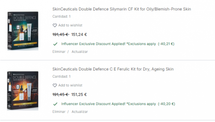Click heart icon for Silymarin CF Kit
215x122 pixels.
(x=55, y=25)
